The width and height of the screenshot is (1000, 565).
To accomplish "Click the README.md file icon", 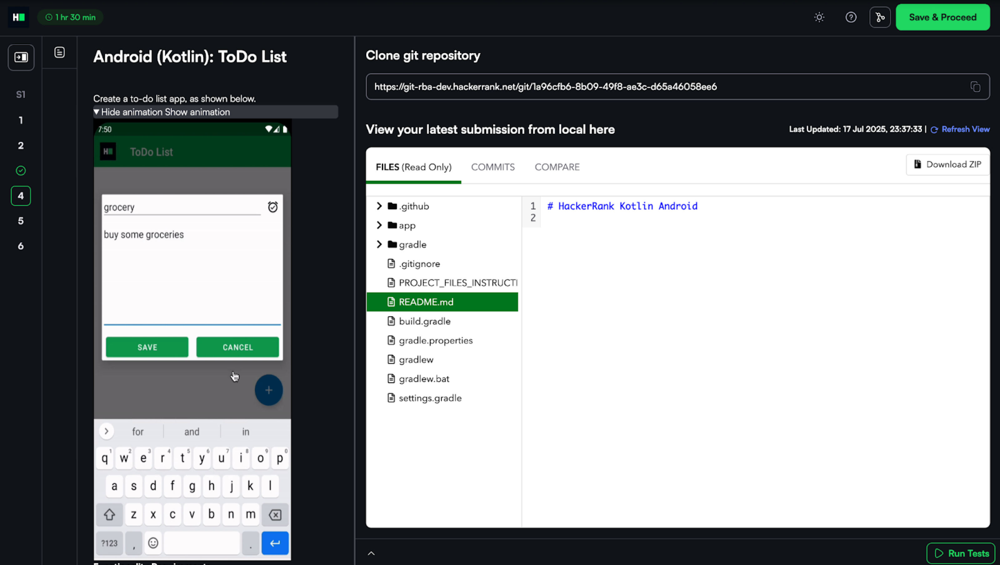I will click(x=391, y=302).
